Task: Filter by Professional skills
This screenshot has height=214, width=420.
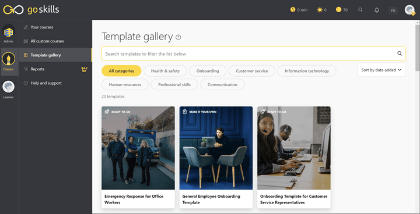Action: click(174, 84)
